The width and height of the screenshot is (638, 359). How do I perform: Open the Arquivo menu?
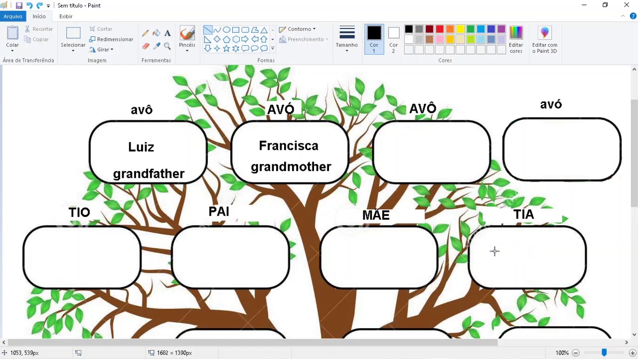[x=13, y=16]
